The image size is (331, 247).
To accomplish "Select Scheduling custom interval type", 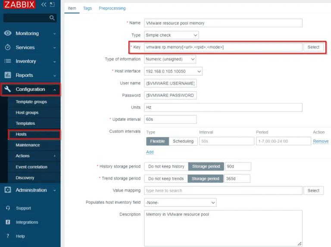I will tap(183, 141).
